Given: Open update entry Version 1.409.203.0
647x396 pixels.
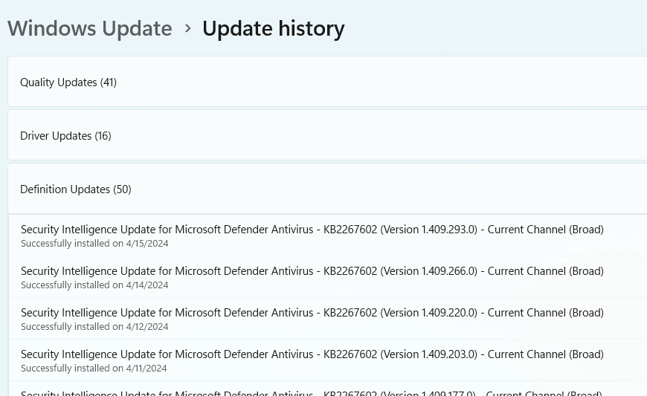Looking at the screenshot, I should click(x=312, y=354).
